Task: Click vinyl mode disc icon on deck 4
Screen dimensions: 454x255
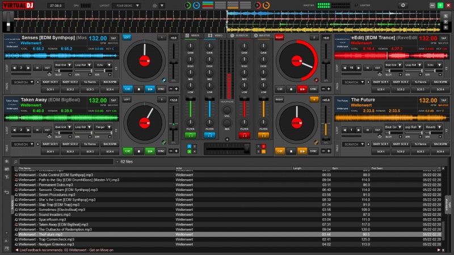Action: tap(316, 142)
